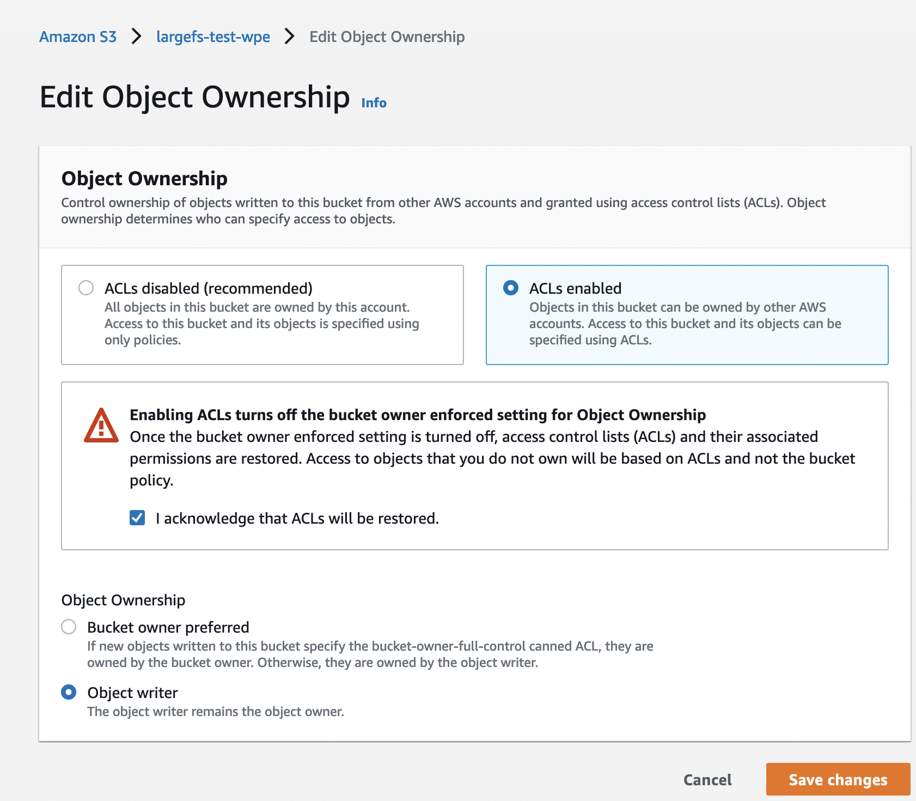Click the 'Bucket owner preferred' label text
The height and width of the screenshot is (801, 916).
tap(168, 627)
